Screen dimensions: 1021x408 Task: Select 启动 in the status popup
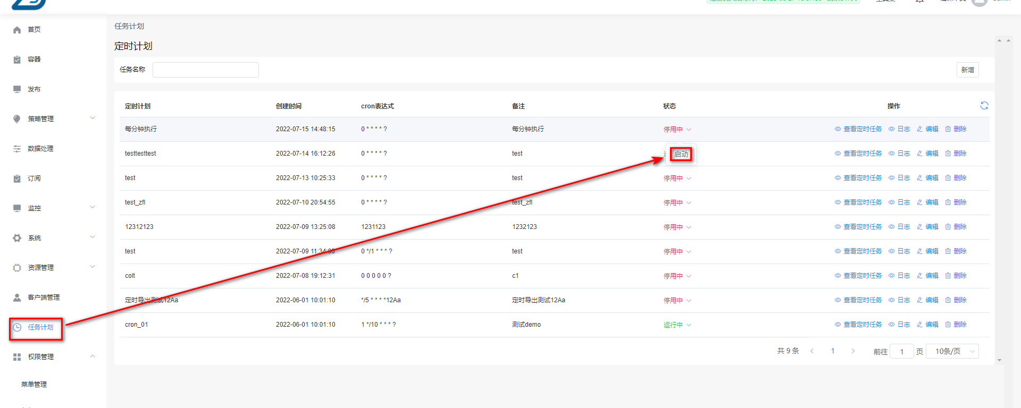coord(681,155)
